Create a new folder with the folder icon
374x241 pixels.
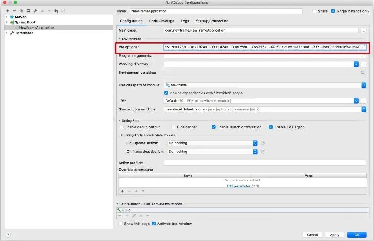[x=56, y=11]
